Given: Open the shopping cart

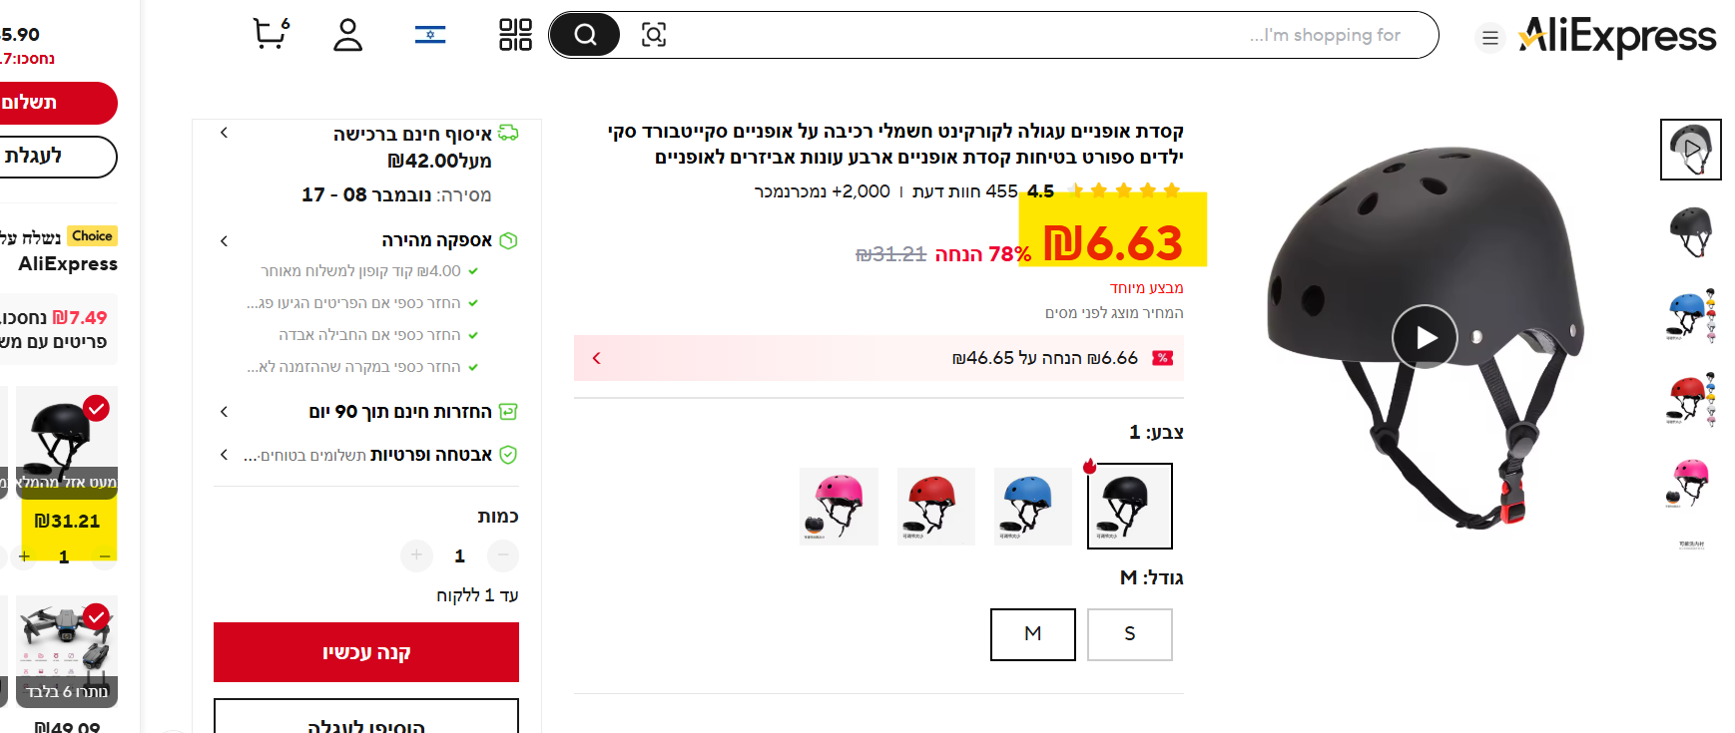Looking at the screenshot, I should coord(271,34).
